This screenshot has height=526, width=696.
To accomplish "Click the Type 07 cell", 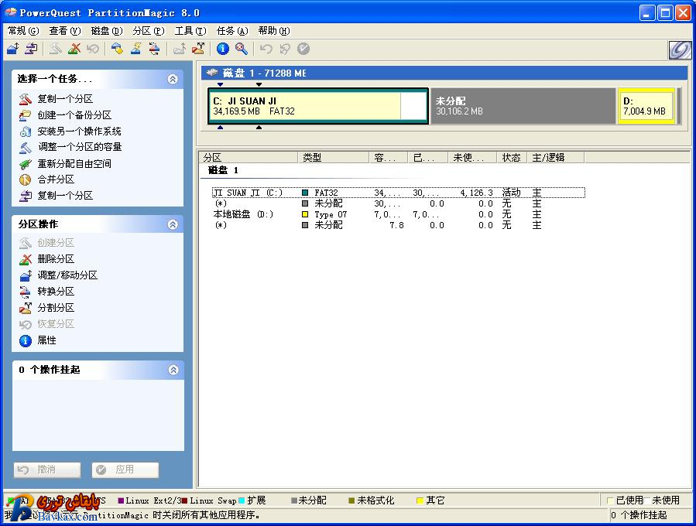I will (331, 215).
